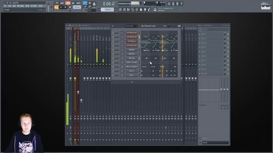Open the VIEW menu
Image resolution: width=273 pixels, height=153 pixels.
(27, 6)
